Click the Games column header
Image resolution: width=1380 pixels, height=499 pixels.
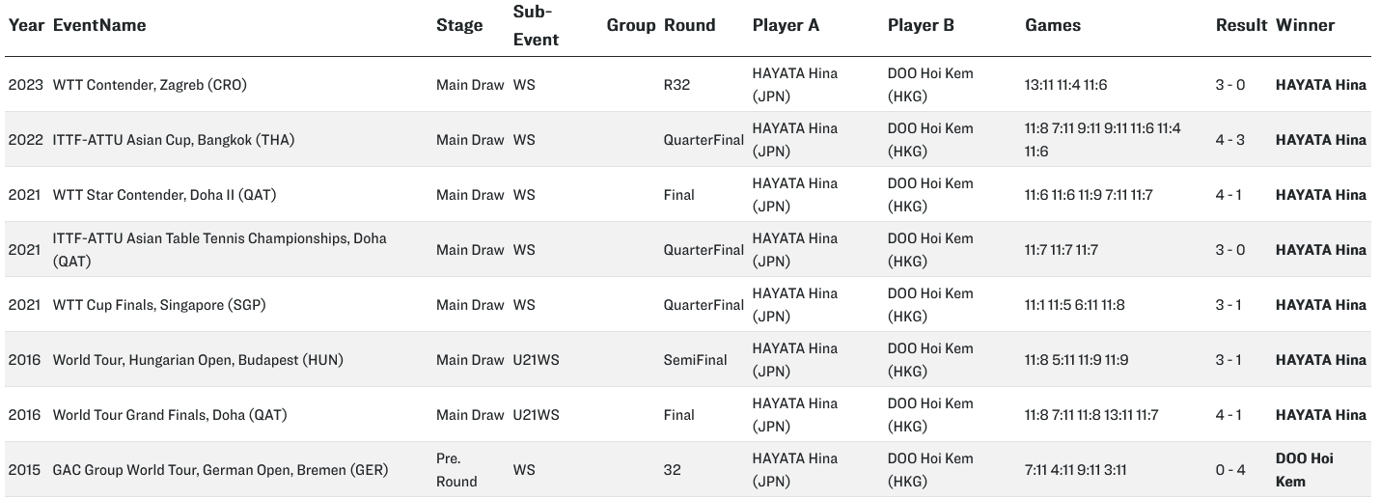click(1053, 25)
